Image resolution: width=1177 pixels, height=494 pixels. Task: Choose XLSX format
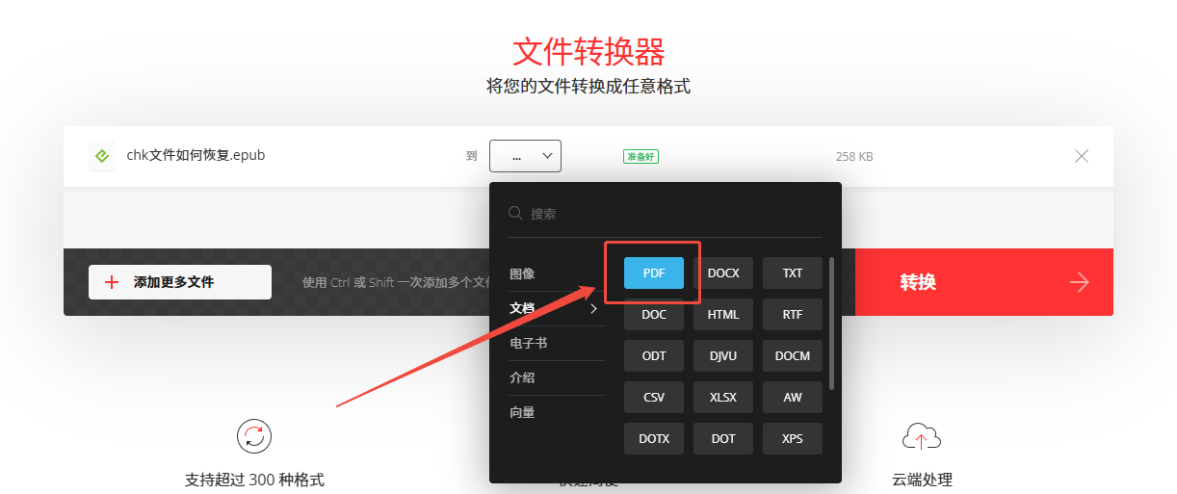pyautogui.click(x=723, y=398)
